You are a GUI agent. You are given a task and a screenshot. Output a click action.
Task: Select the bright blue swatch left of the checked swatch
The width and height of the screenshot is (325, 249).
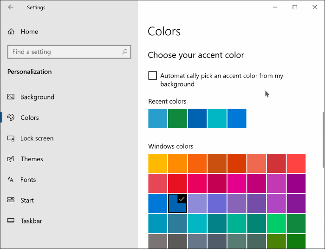[158, 203]
